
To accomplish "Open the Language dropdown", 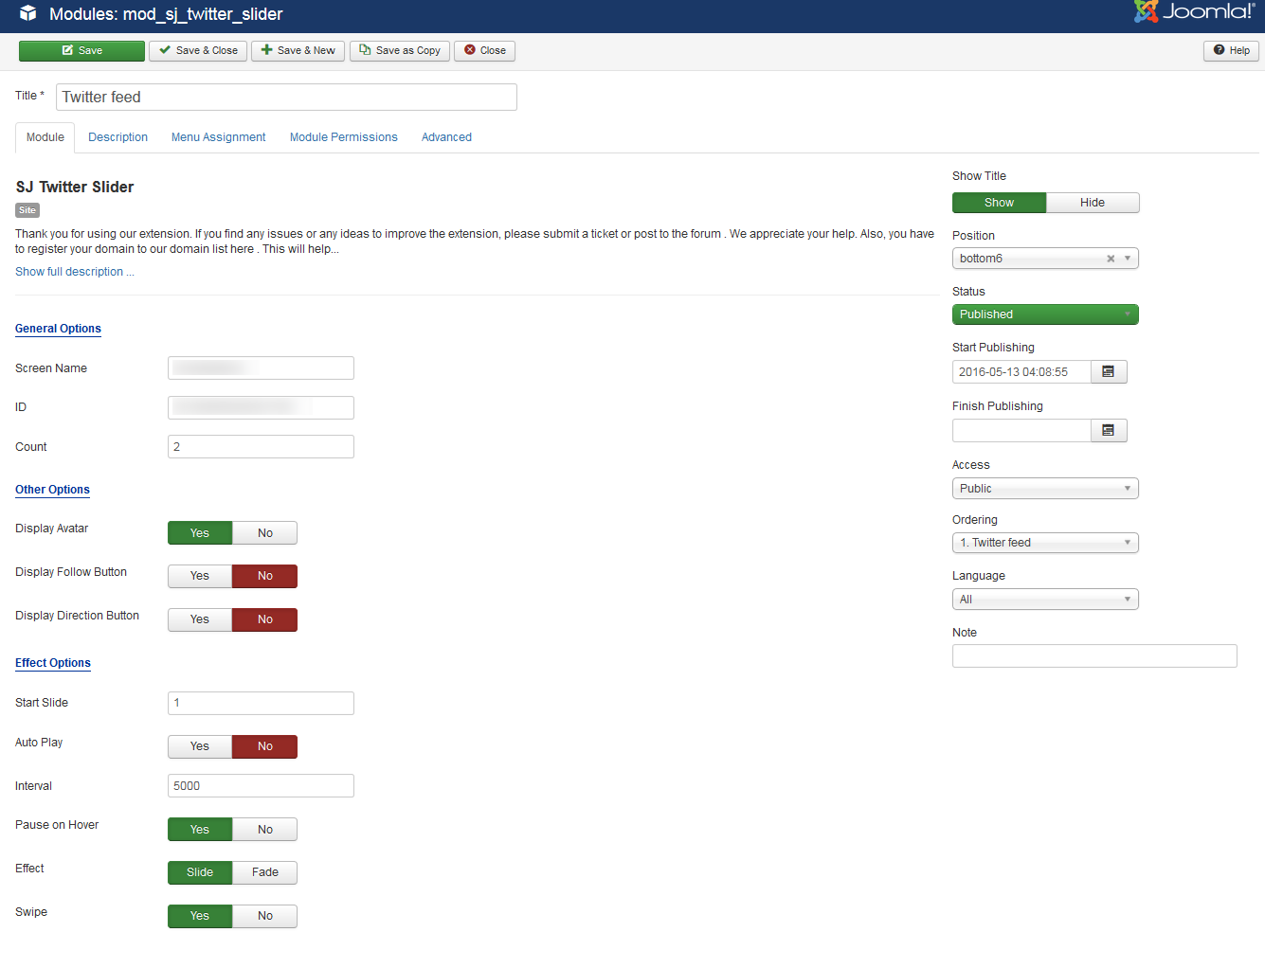I will 1045,600.
